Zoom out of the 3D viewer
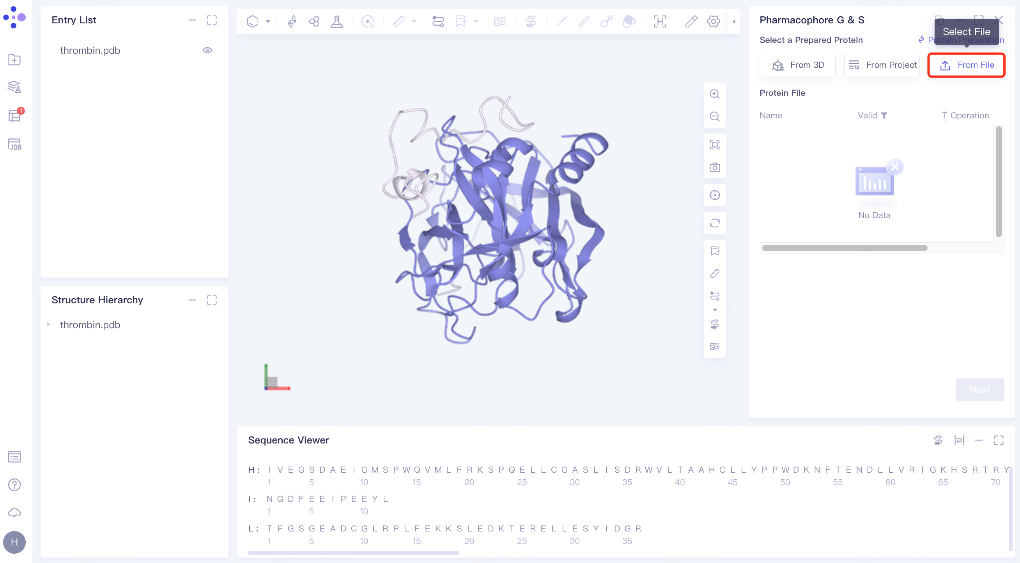 [x=715, y=116]
